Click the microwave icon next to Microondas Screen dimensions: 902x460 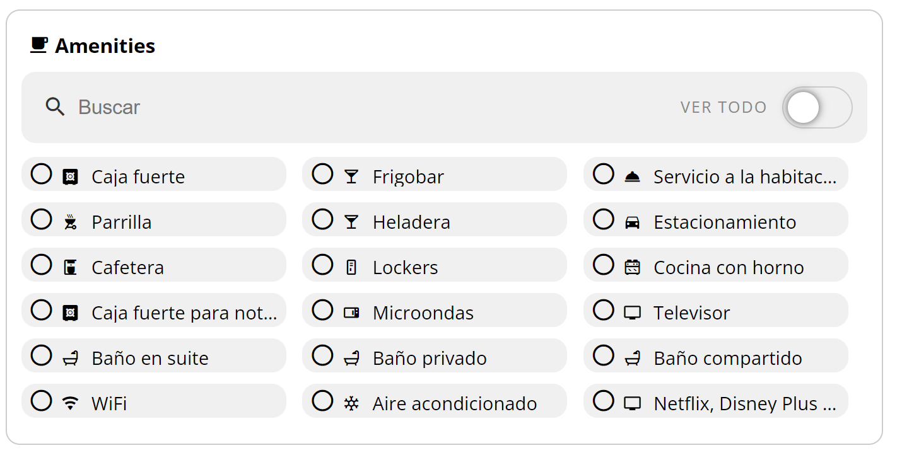click(x=351, y=312)
